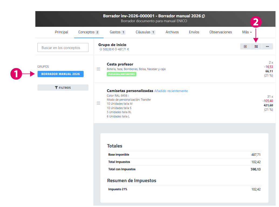279x207 pixels.
Task: Select the Borrador Manual 2026 group button
Action: (x=60, y=74)
